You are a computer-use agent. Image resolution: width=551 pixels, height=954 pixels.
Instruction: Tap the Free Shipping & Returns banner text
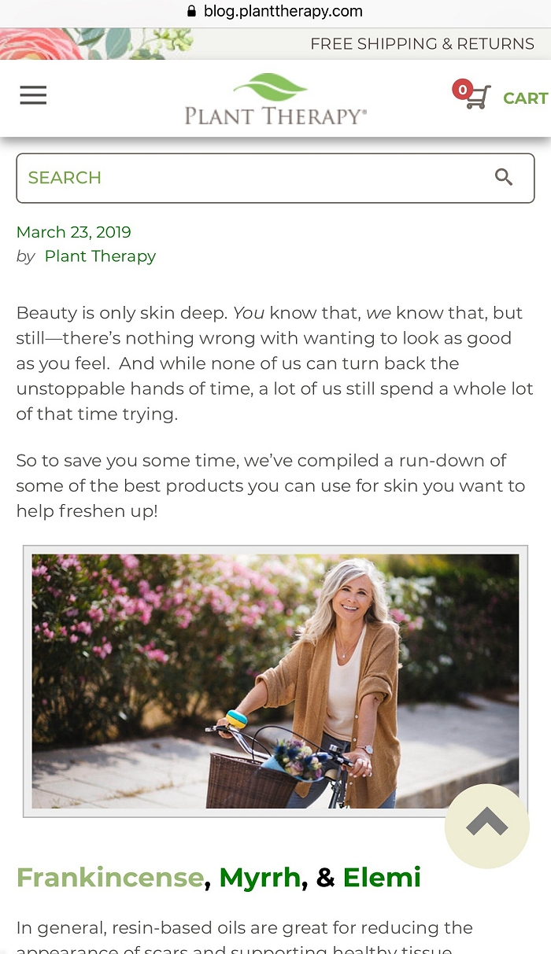pos(422,44)
